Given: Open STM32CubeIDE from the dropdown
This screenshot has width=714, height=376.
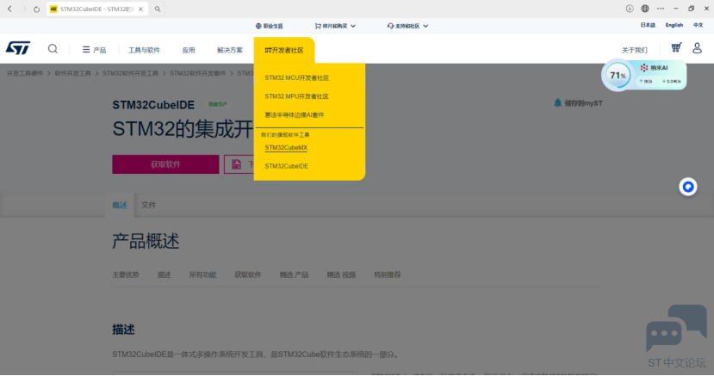Looking at the screenshot, I should (x=287, y=166).
